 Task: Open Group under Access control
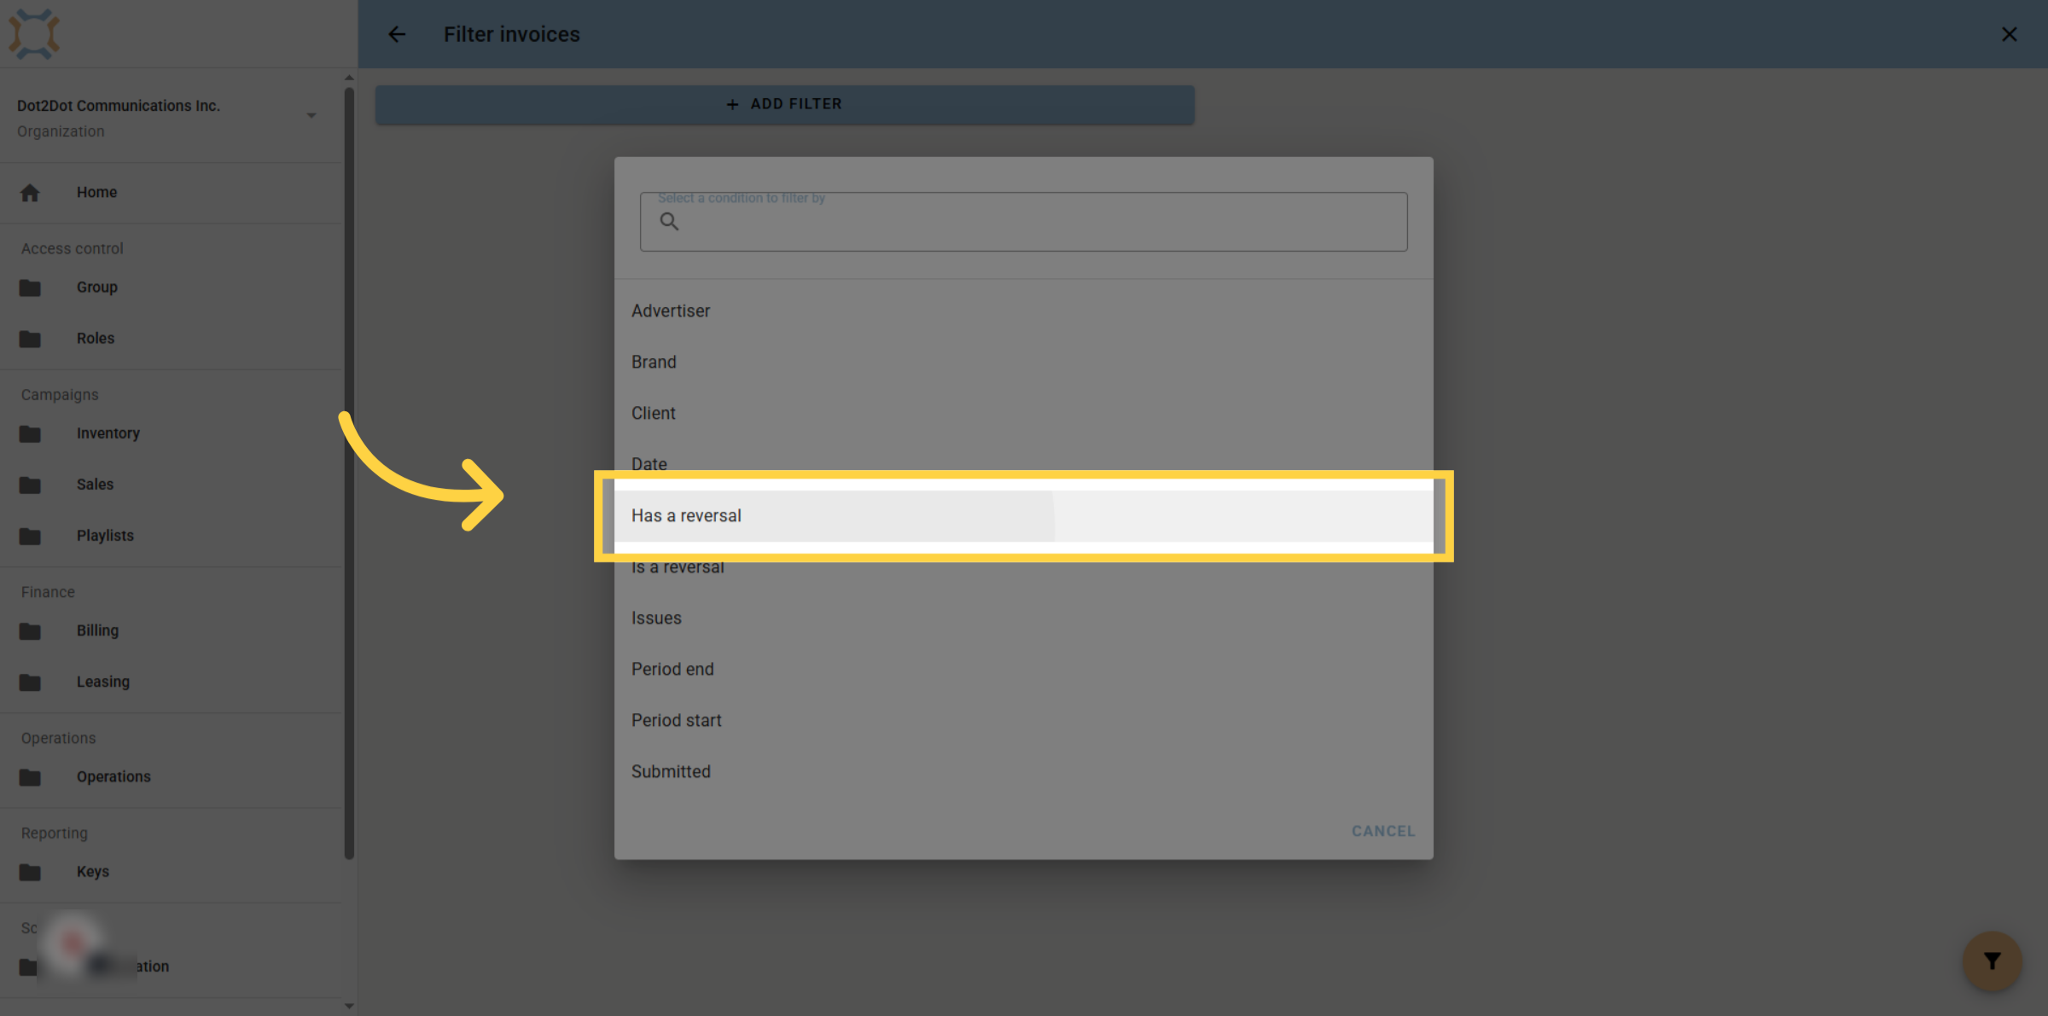171,287
